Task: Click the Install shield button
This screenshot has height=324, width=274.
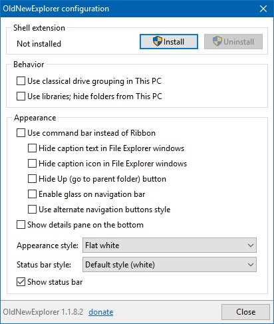Action: coord(169,41)
